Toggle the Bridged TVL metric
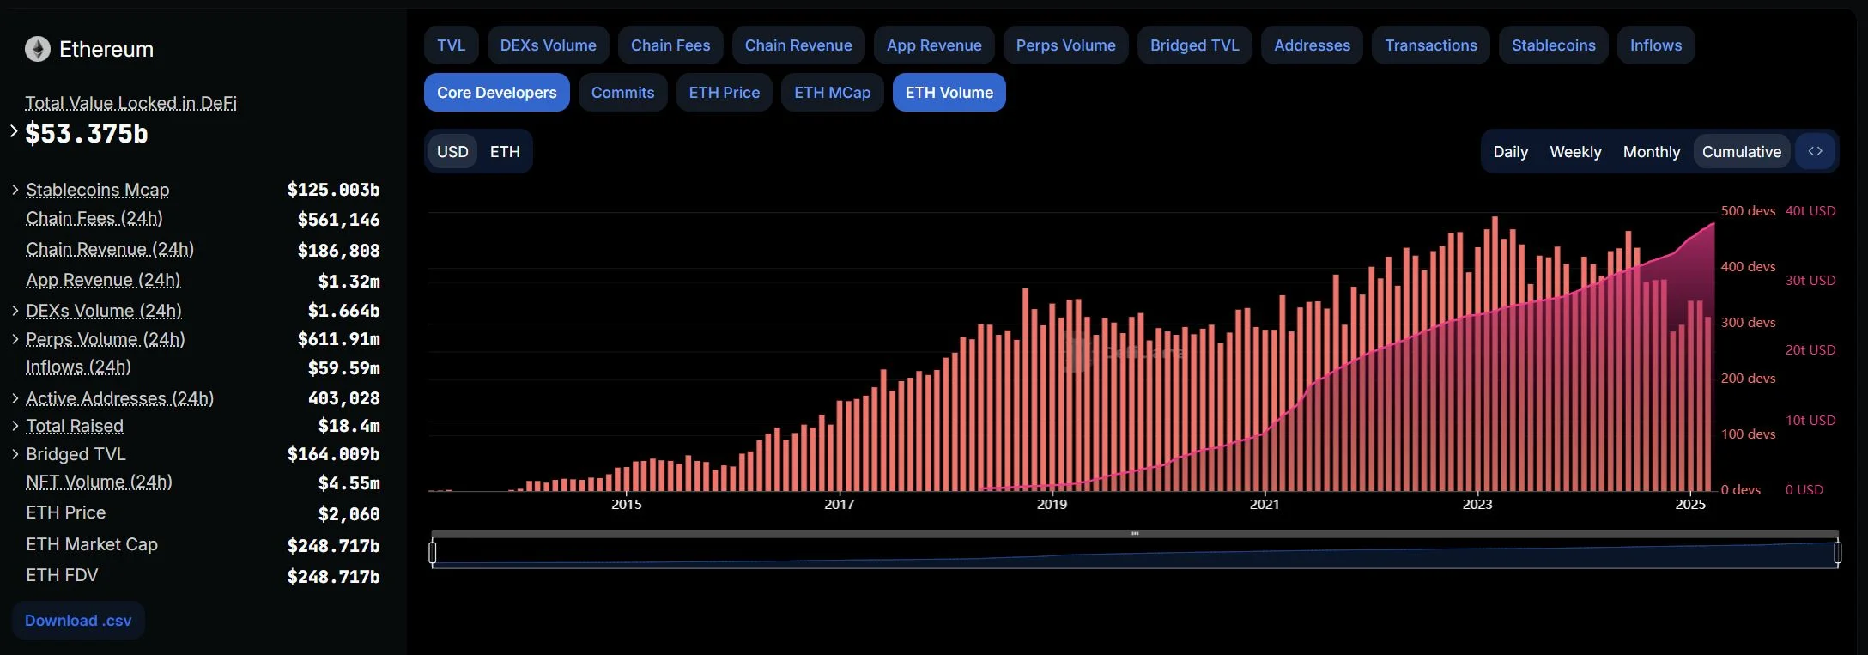The image size is (1868, 655). (1195, 45)
